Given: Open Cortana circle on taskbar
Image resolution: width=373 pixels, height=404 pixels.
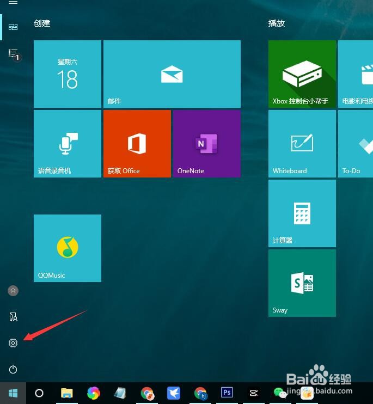Looking at the screenshot, I should 39,393.
